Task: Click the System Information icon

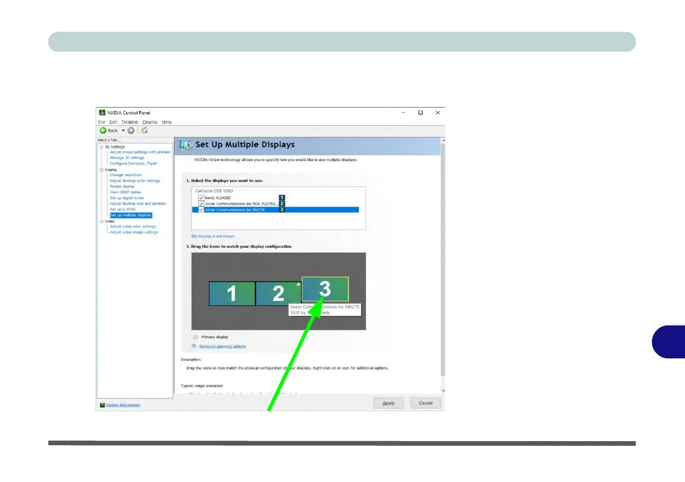Action: point(102,405)
